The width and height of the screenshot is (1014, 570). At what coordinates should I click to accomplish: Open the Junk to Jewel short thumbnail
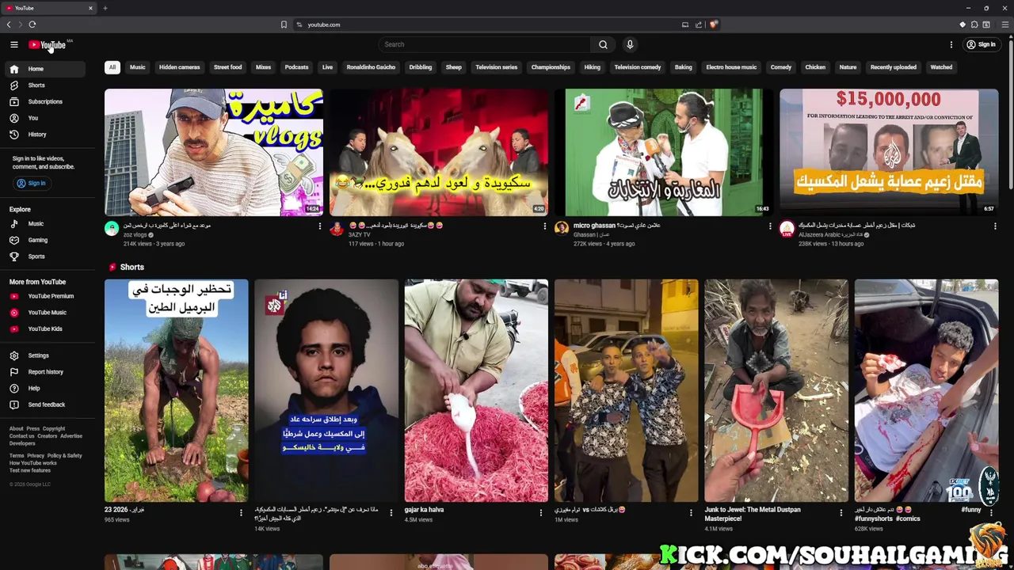point(776,390)
